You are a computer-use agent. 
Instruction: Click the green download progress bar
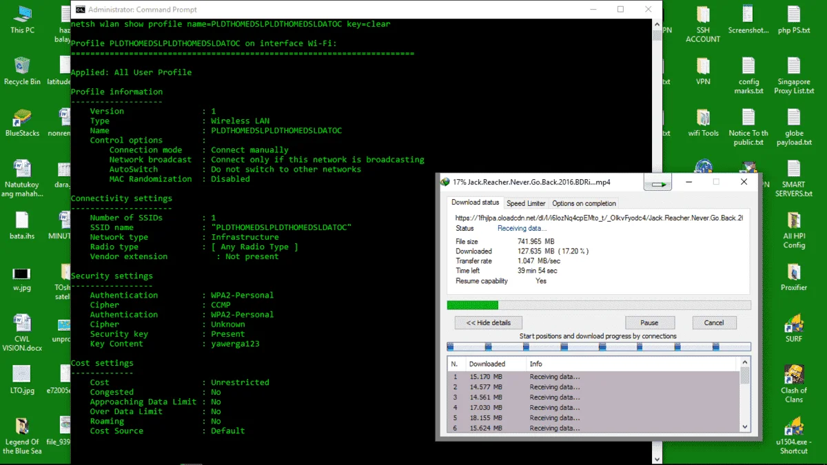[599, 304]
